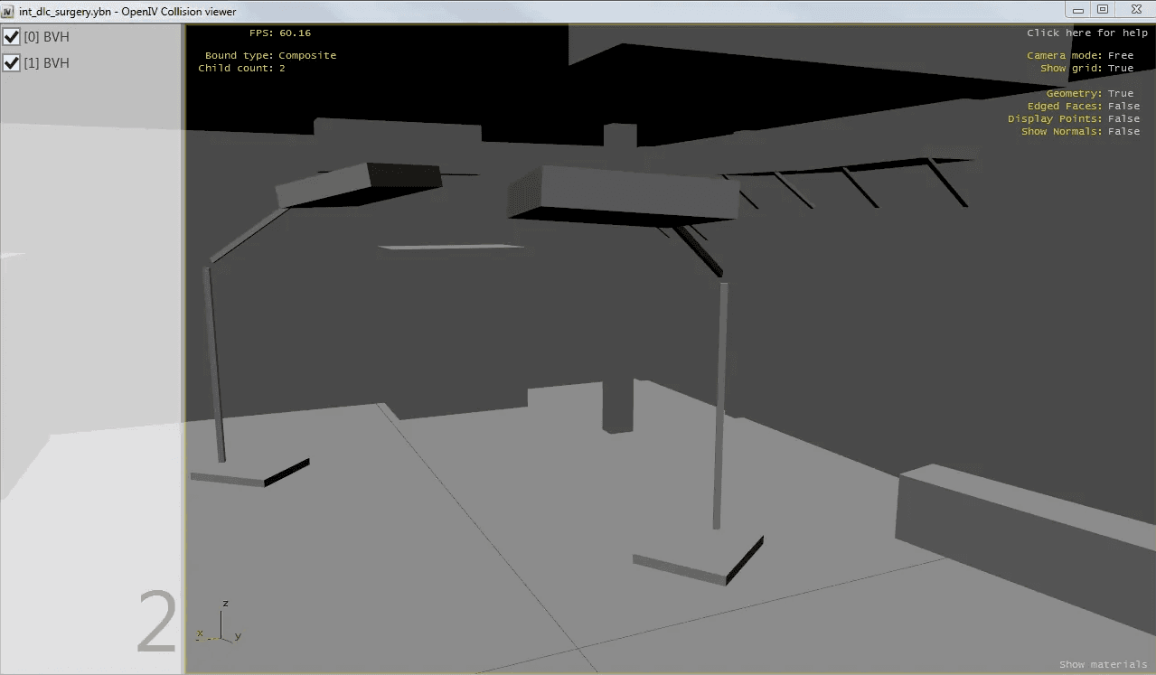Select the [0] BVH list item label
The image size is (1156, 675).
[47, 37]
